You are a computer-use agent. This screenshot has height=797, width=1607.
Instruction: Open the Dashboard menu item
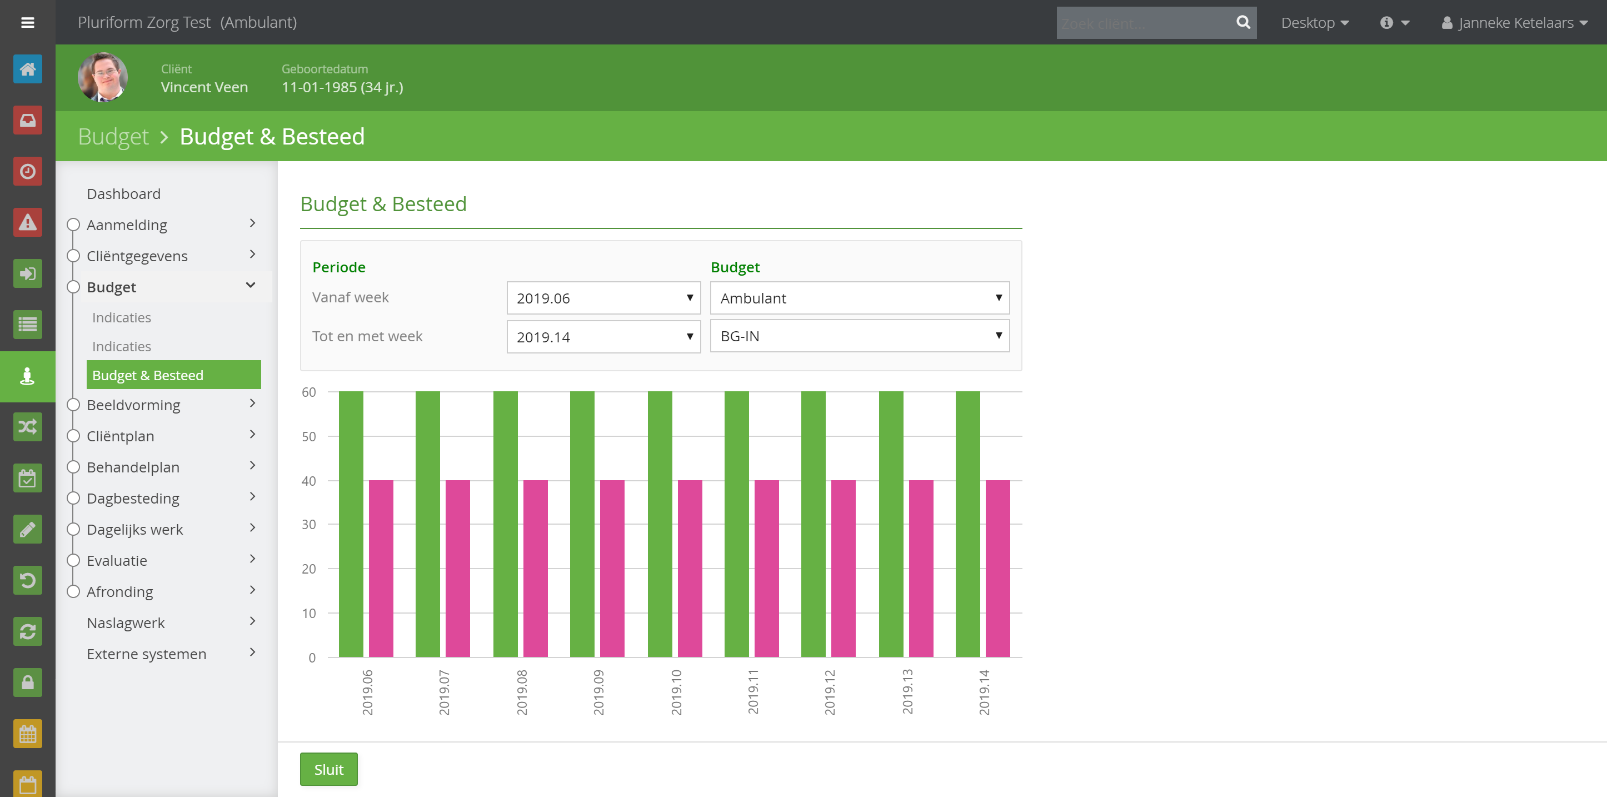pos(123,193)
